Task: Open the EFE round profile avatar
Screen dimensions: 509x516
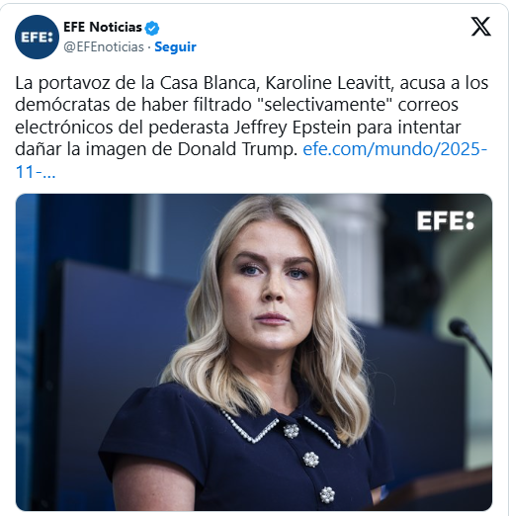Action: pos(37,37)
